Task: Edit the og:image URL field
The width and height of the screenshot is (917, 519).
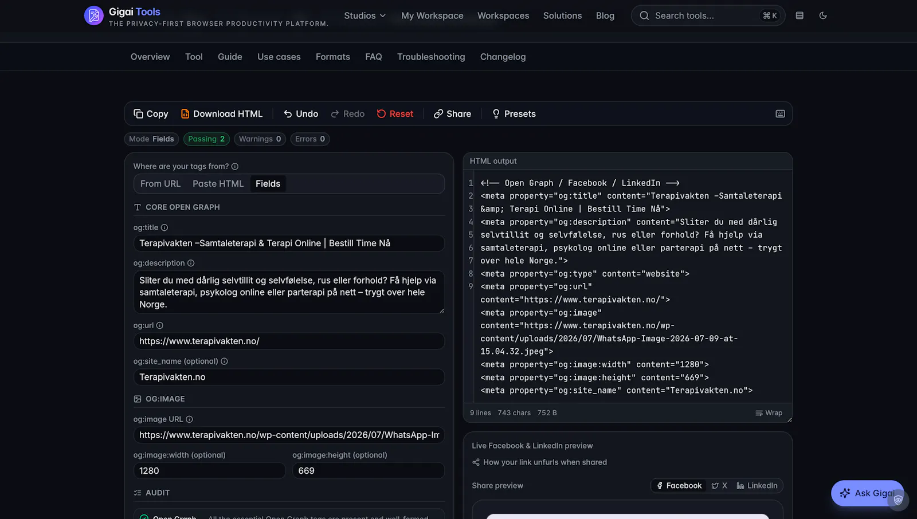Action: point(289,435)
